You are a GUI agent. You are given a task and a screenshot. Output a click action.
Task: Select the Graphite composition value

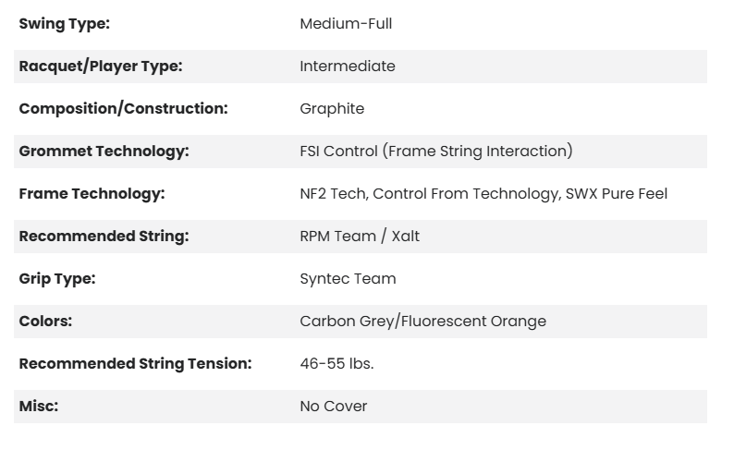[332, 109]
